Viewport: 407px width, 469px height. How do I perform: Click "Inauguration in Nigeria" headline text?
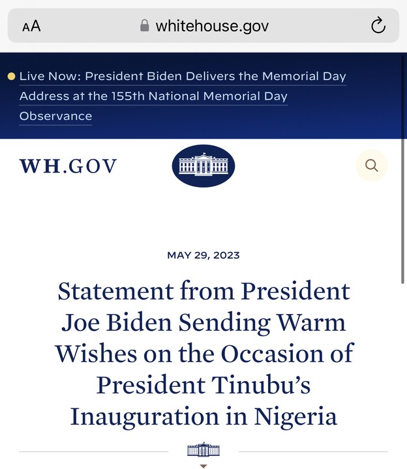203,416
